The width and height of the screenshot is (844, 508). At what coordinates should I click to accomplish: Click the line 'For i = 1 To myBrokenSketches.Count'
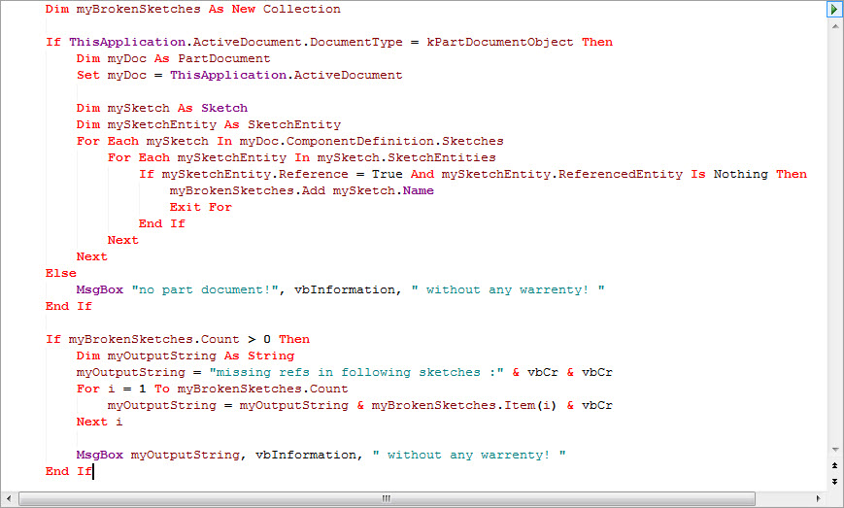212,389
